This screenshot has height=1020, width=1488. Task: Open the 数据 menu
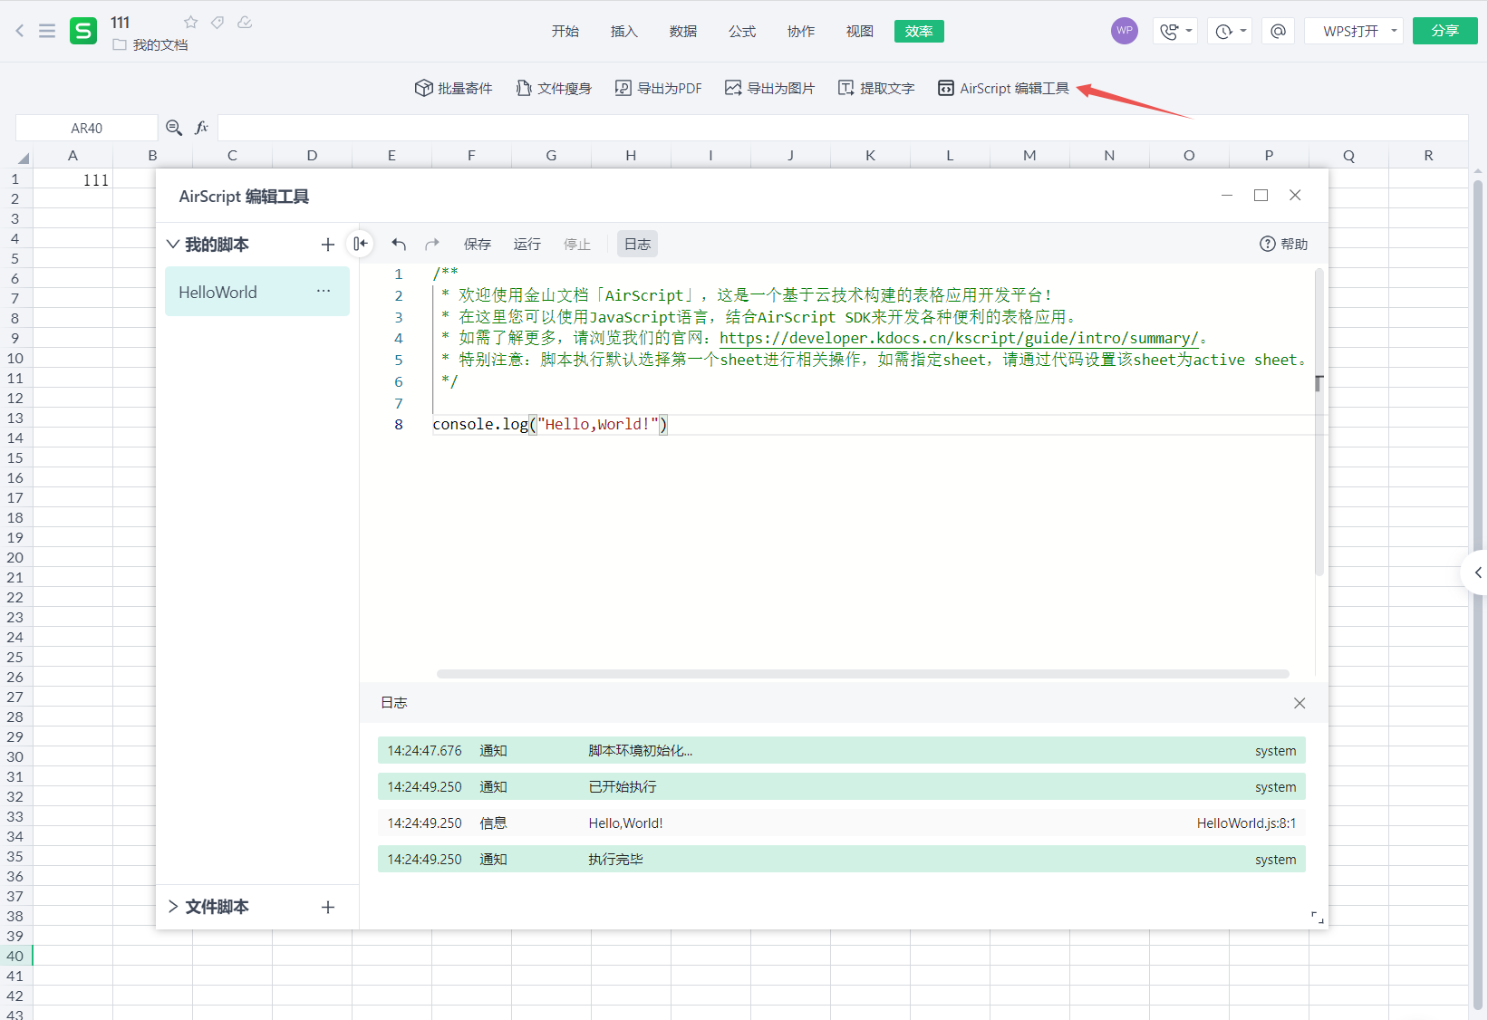[682, 30]
